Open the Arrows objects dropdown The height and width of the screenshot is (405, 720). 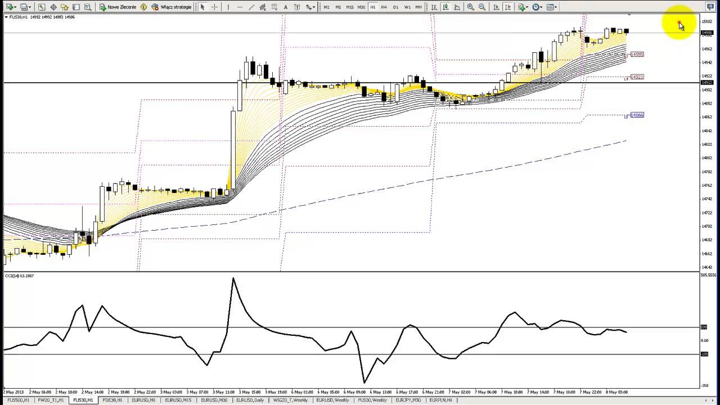(x=309, y=7)
